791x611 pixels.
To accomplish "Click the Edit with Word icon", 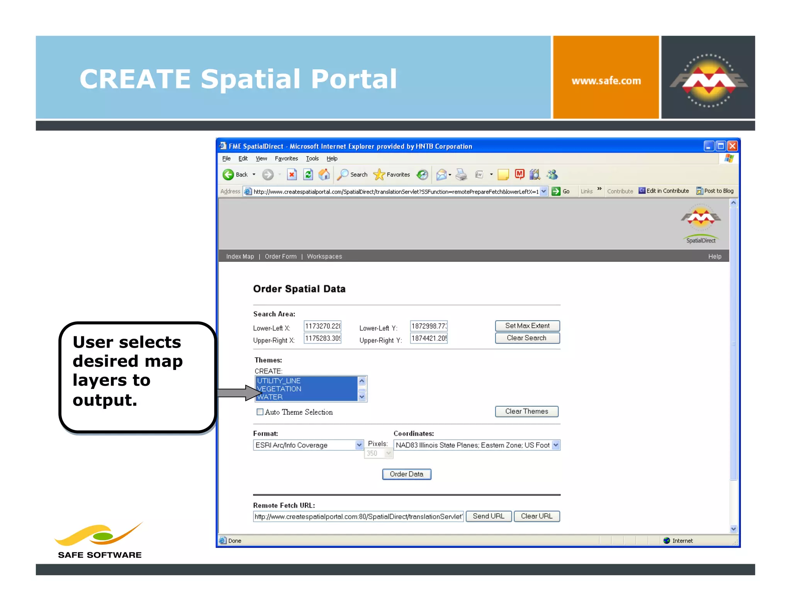I will (x=479, y=175).
